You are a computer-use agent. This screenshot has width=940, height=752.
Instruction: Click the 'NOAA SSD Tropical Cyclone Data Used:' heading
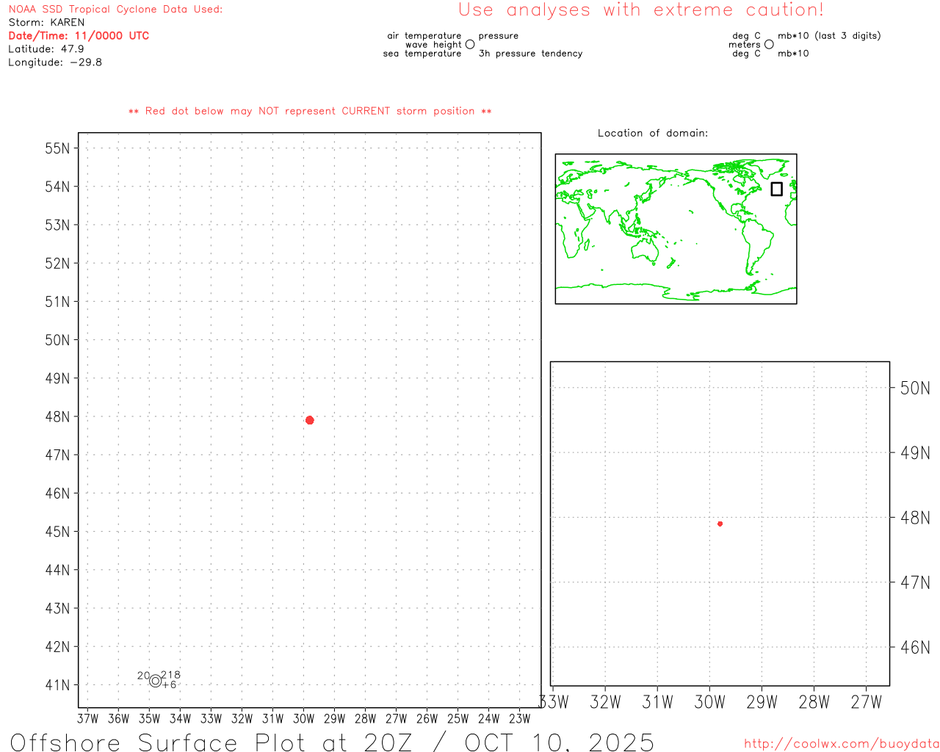click(x=115, y=10)
